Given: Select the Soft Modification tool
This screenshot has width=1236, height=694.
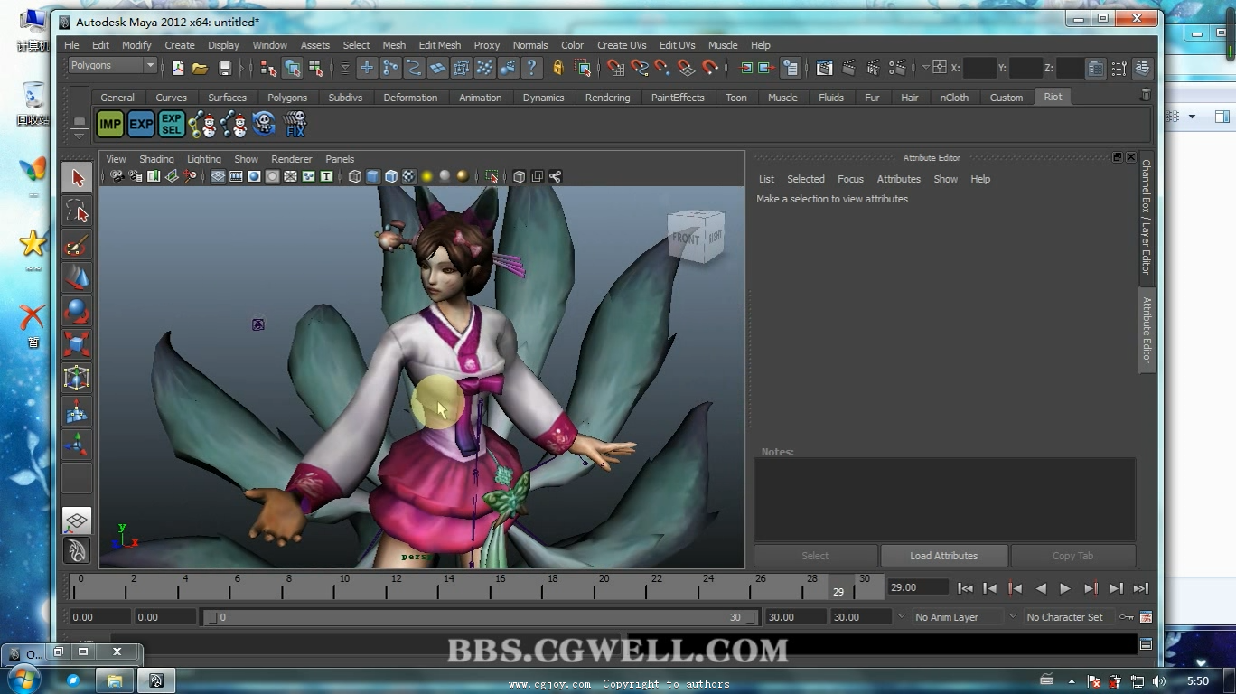Looking at the screenshot, I should tap(78, 412).
